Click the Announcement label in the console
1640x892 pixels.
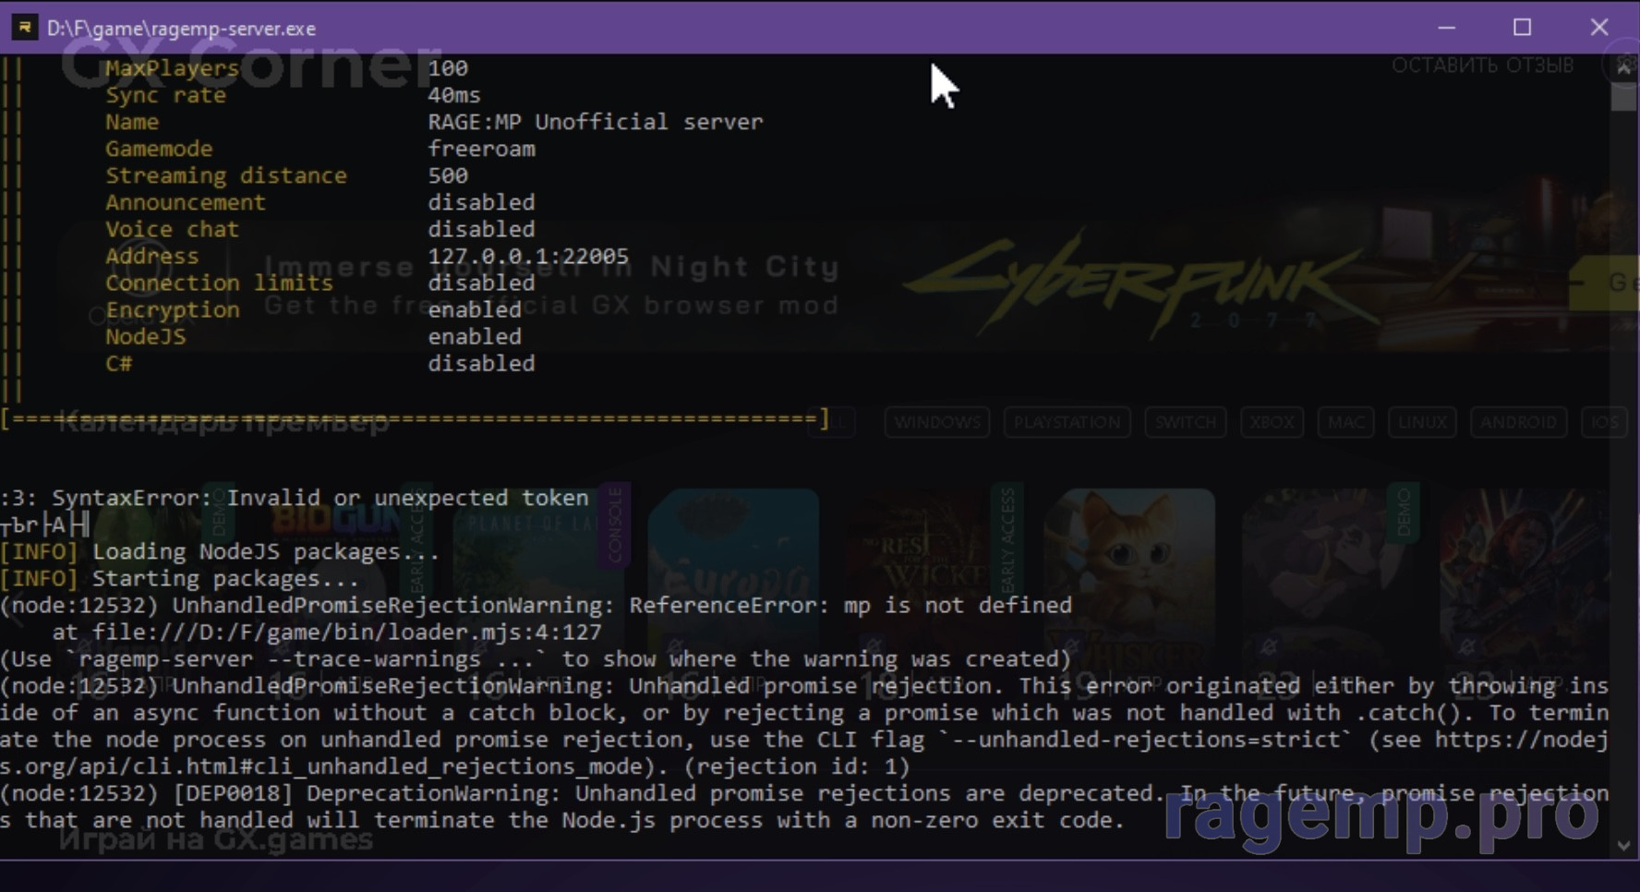pyautogui.click(x=185, y=202)
